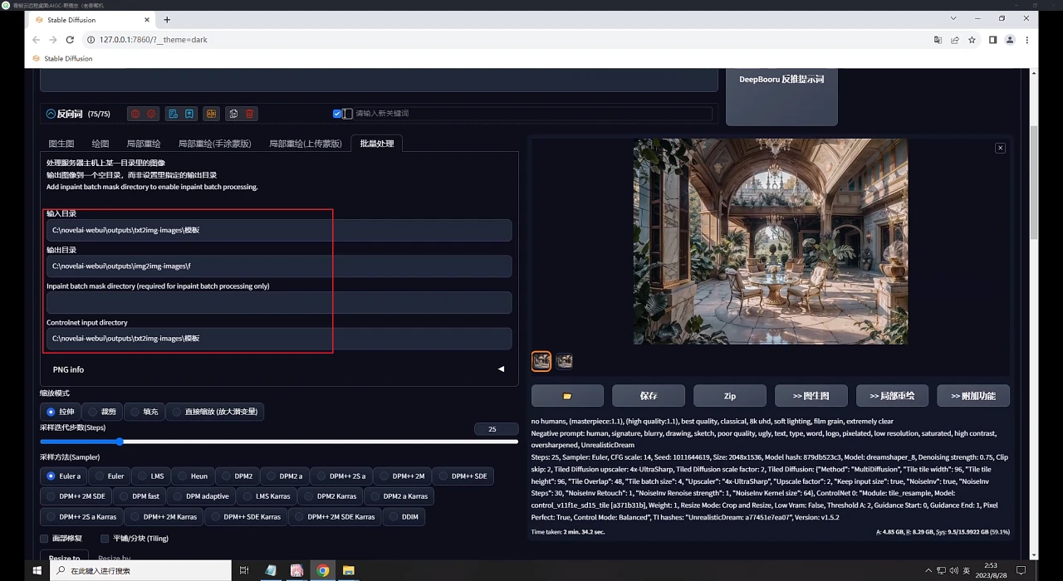The width and height of the screenshot is (1063, 581).
Task: Open the 局部重绘(上传蒙版) tab
Action: [x=305, y=144]
